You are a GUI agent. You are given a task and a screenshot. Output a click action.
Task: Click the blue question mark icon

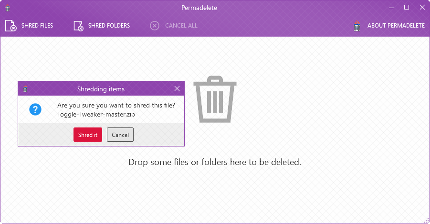35,109
